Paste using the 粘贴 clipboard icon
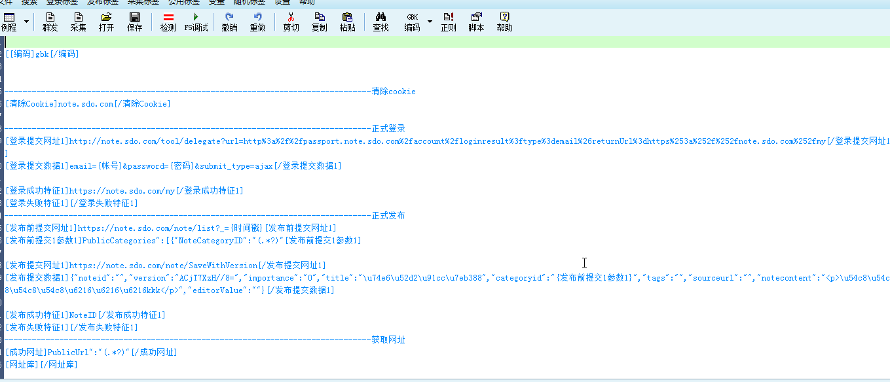Image resolution: width=890 pixels, height=382 pixels. 347,20
